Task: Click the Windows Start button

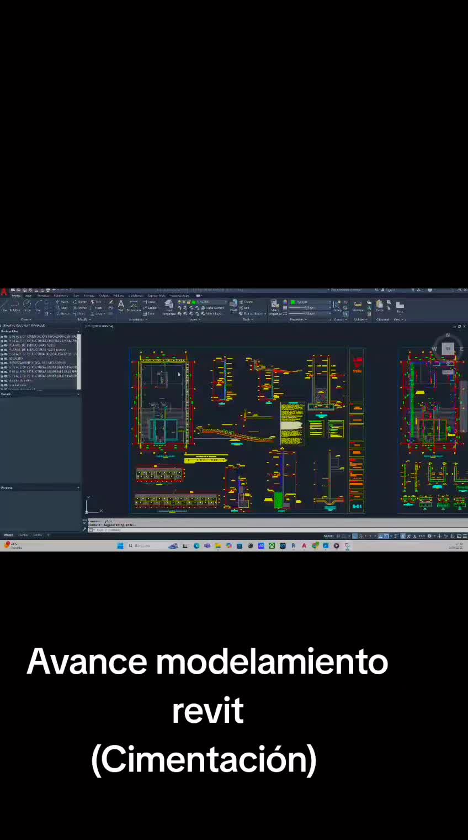Action: 120,546
